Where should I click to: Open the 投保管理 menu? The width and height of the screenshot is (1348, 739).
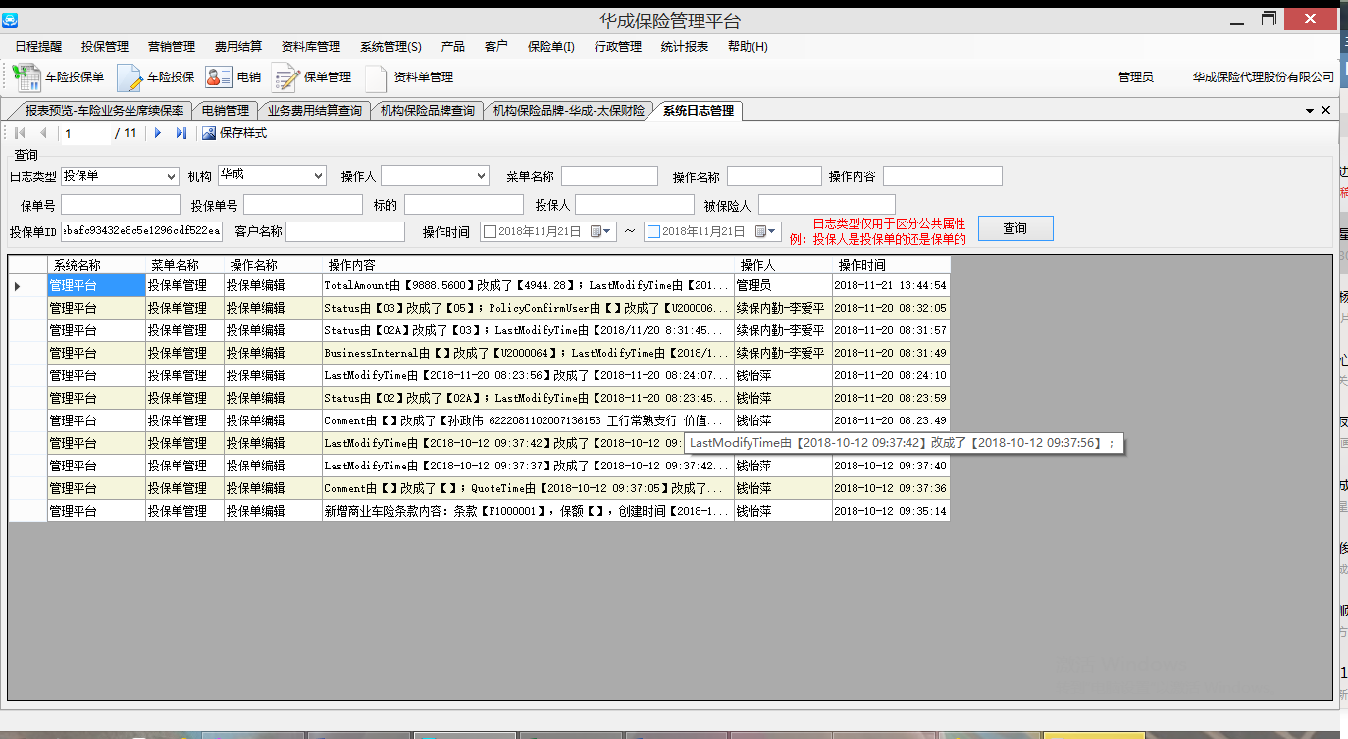click(105, 46)
